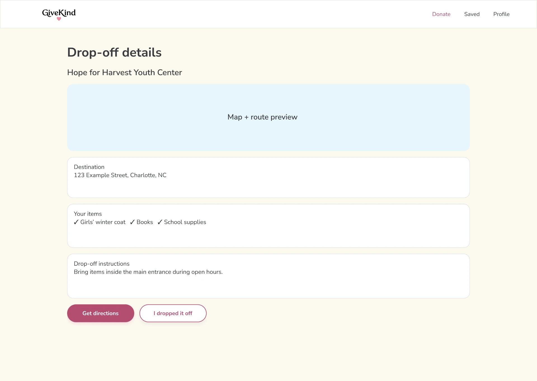Click the main entrance instruction text
The height and width of the screenshot is (381, 537).
(148, 272)
